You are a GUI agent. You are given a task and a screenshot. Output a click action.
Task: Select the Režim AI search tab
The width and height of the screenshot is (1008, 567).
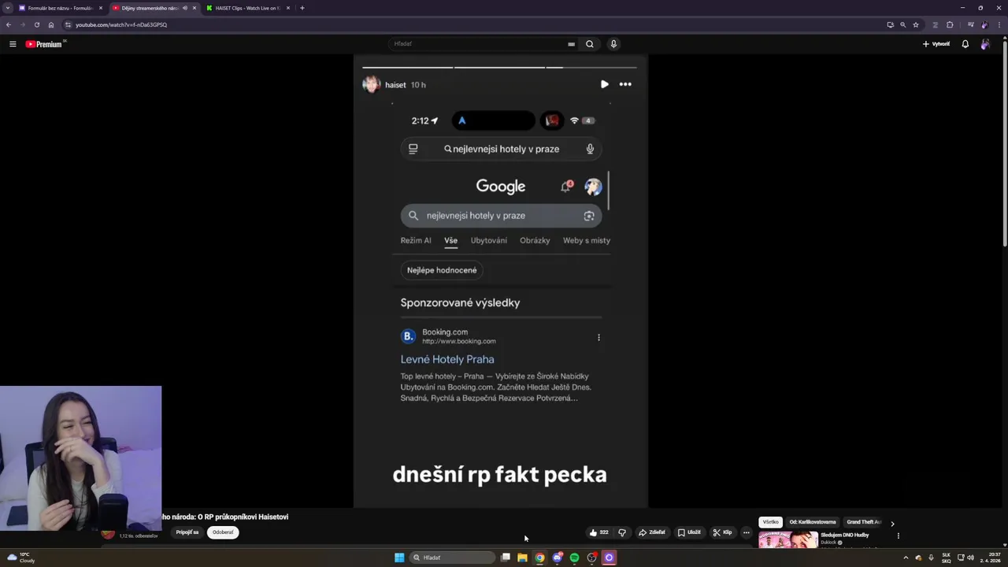click(416, 240)
